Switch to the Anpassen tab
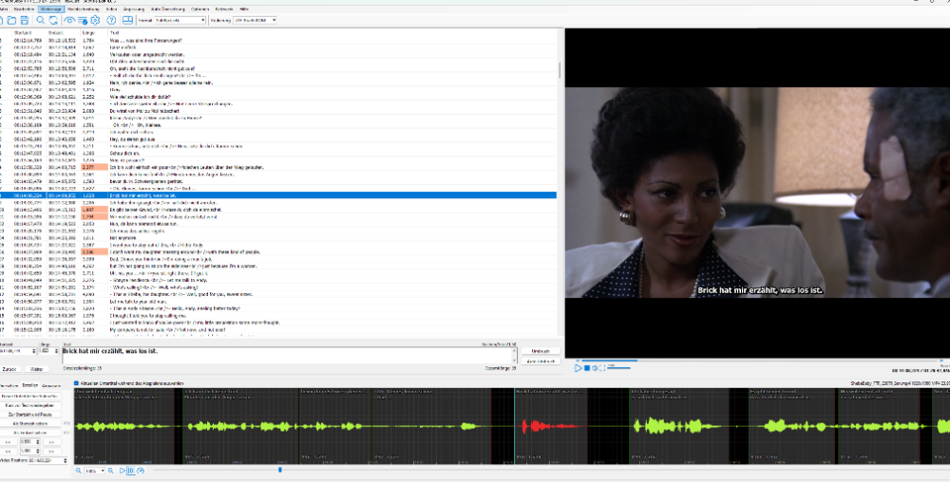950x482 pixels. 51,386
